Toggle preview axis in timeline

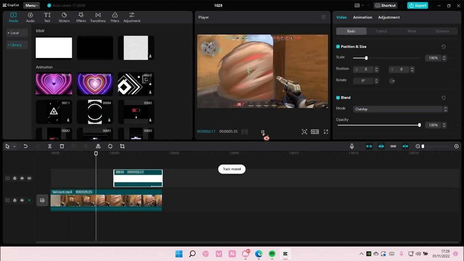coord(405,146)
